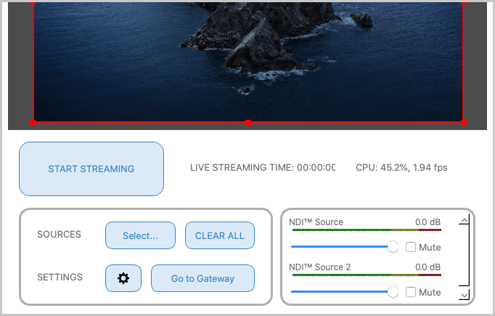Click the NDI Source audio level meter
495x316 pixels.
366,231
